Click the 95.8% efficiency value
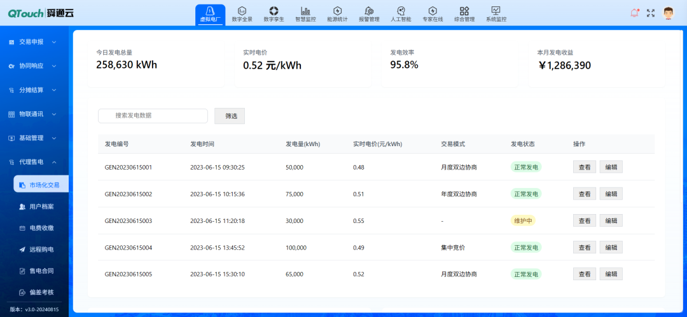 (405, 65)
